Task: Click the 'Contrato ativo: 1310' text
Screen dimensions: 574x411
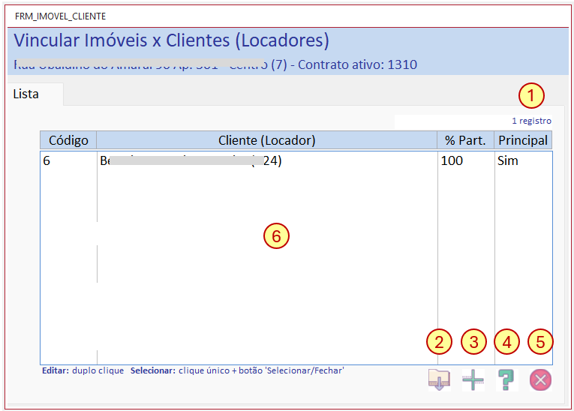Action: pos(357,64)
